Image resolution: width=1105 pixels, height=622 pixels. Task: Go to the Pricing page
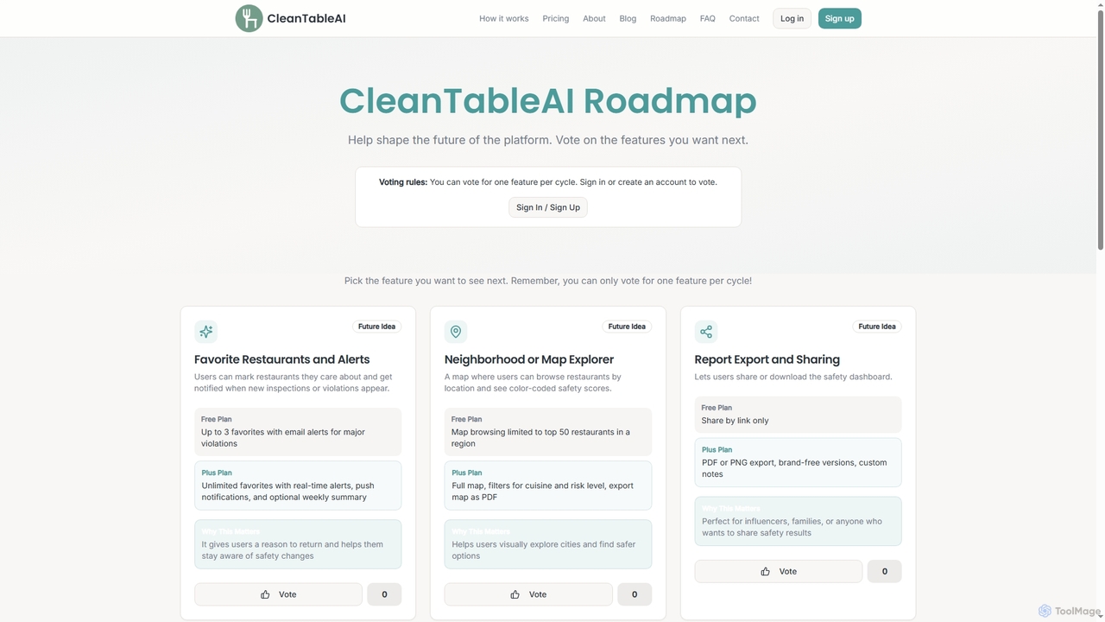pyautogui.click(x=556, y=18)
